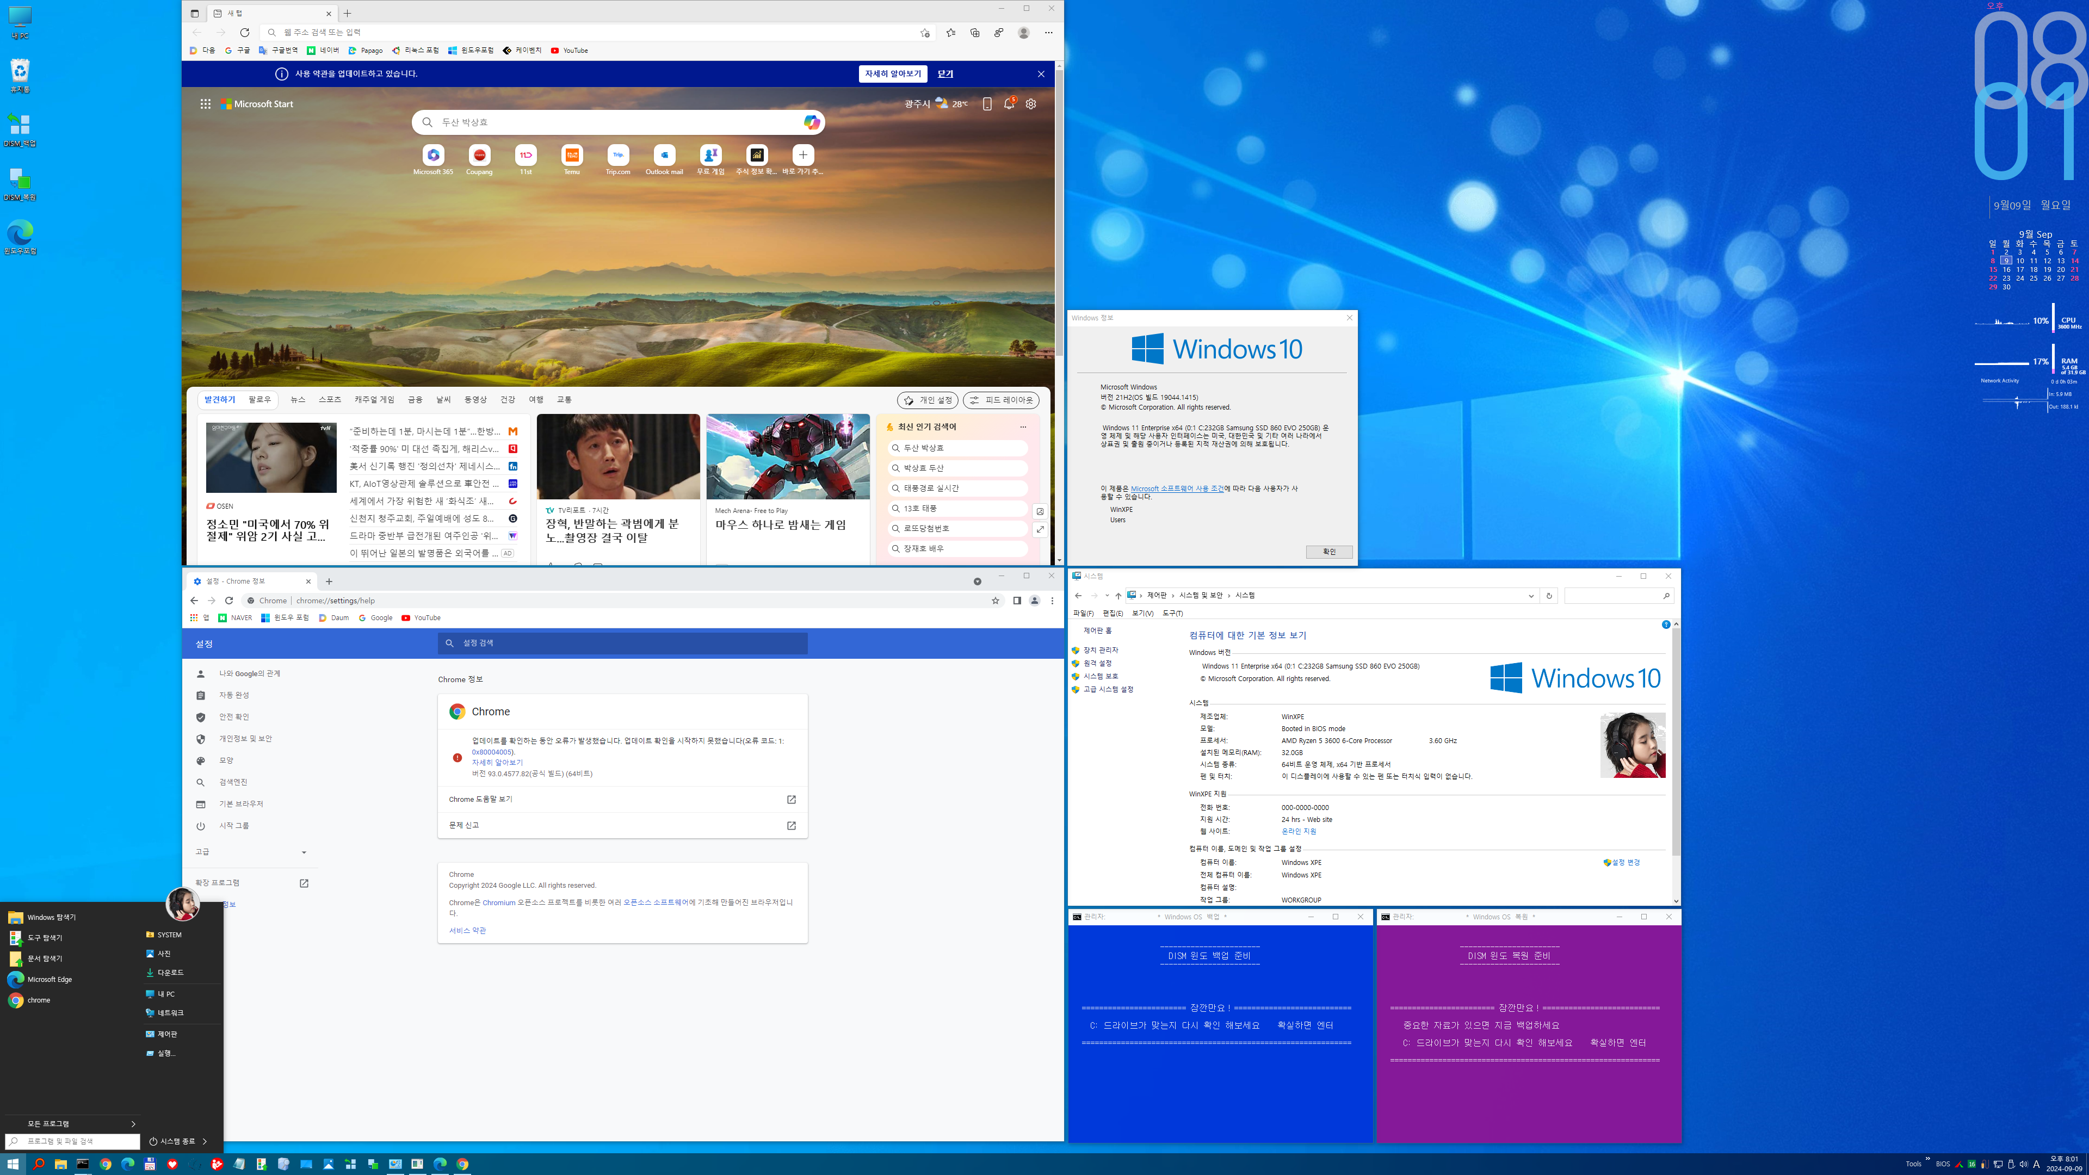Viewport: 2089px width, 1175px height.
Task: Select the 보기(V) menu in System window
Action: coord(1142,614)
